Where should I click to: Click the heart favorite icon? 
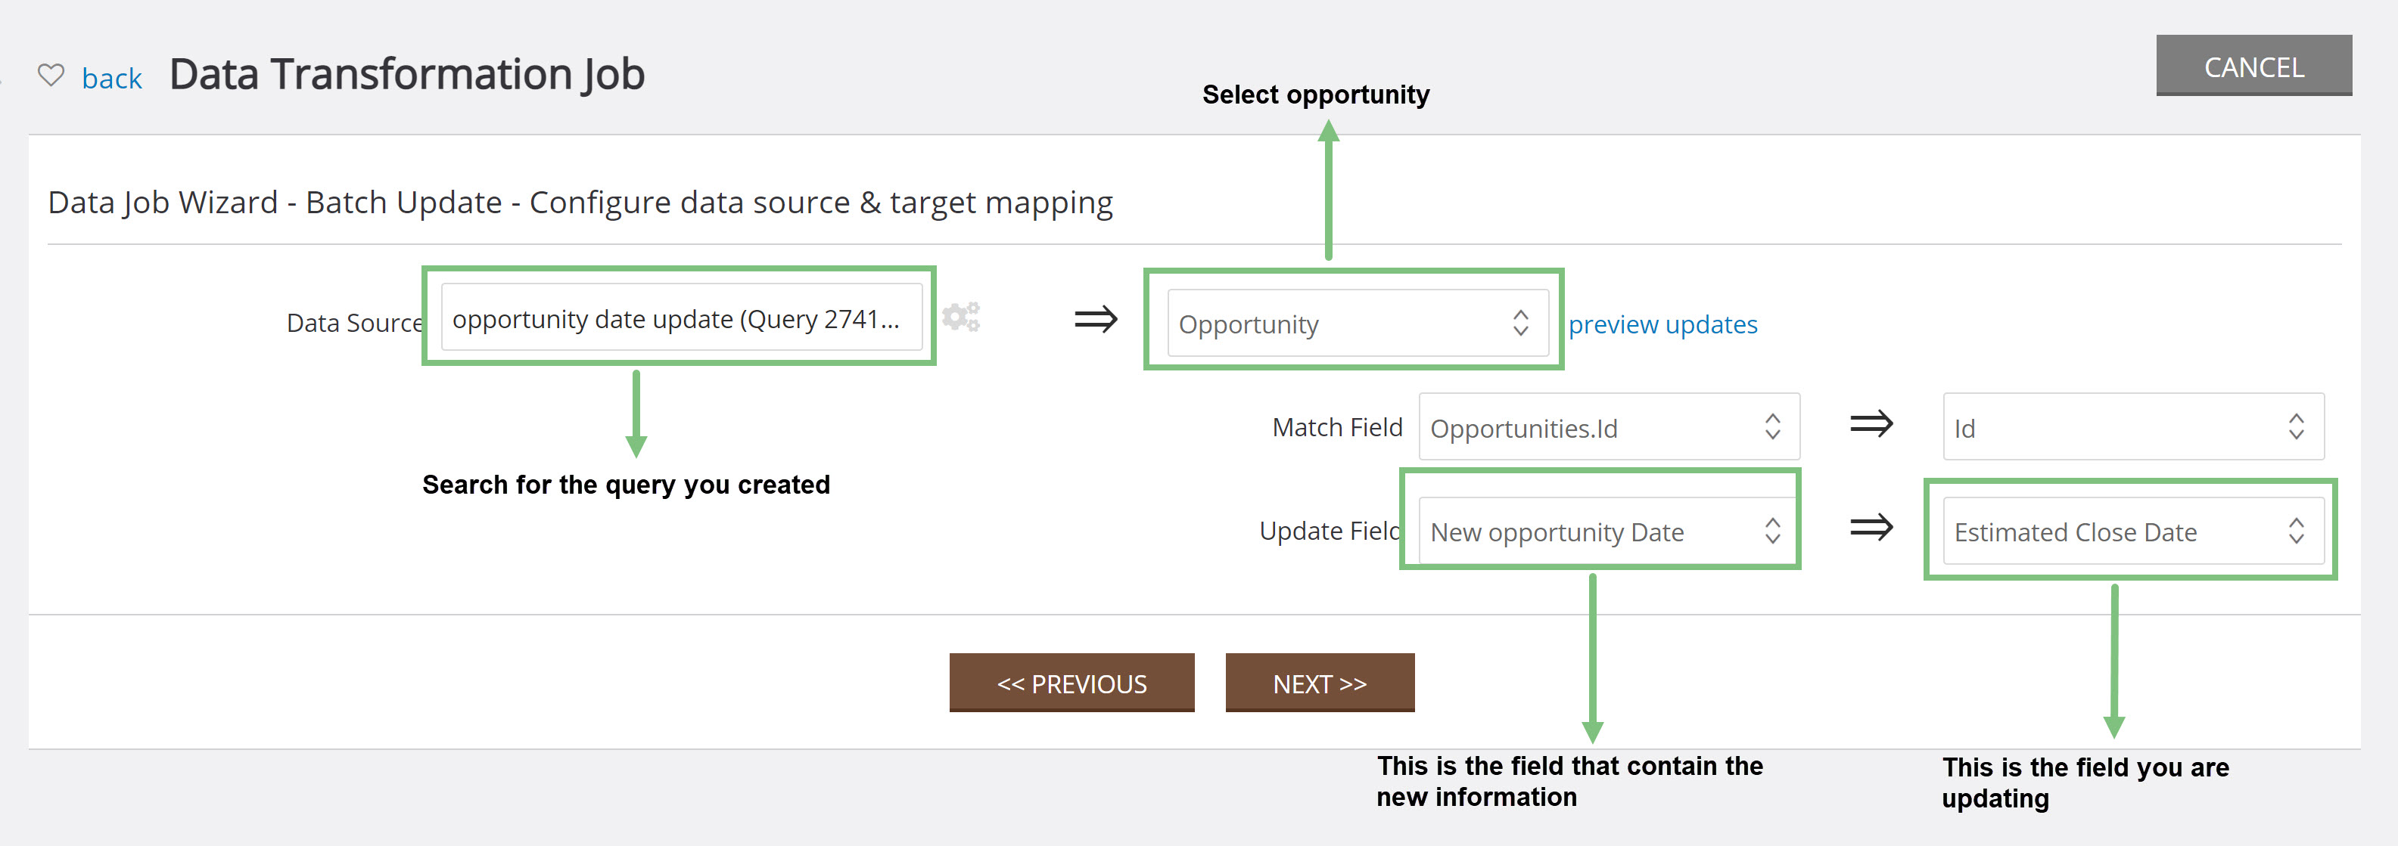click(x=51, y=74)
